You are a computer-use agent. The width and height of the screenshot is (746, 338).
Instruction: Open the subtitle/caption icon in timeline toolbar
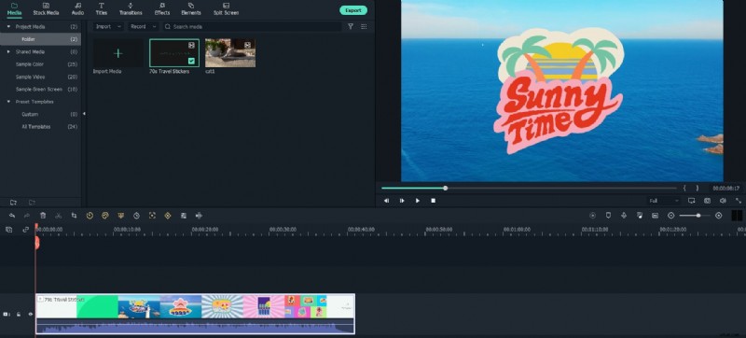tap(656, 216)
